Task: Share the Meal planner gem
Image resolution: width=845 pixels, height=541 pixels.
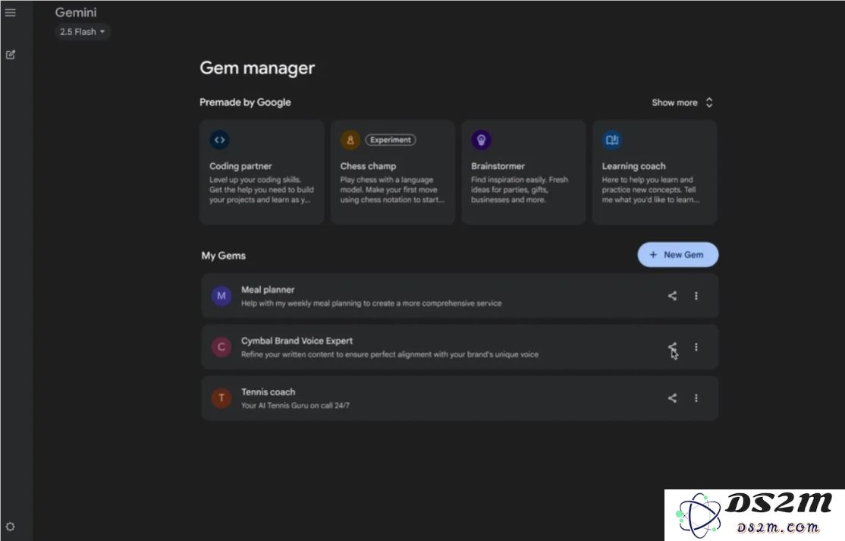Action: point(672,296)
